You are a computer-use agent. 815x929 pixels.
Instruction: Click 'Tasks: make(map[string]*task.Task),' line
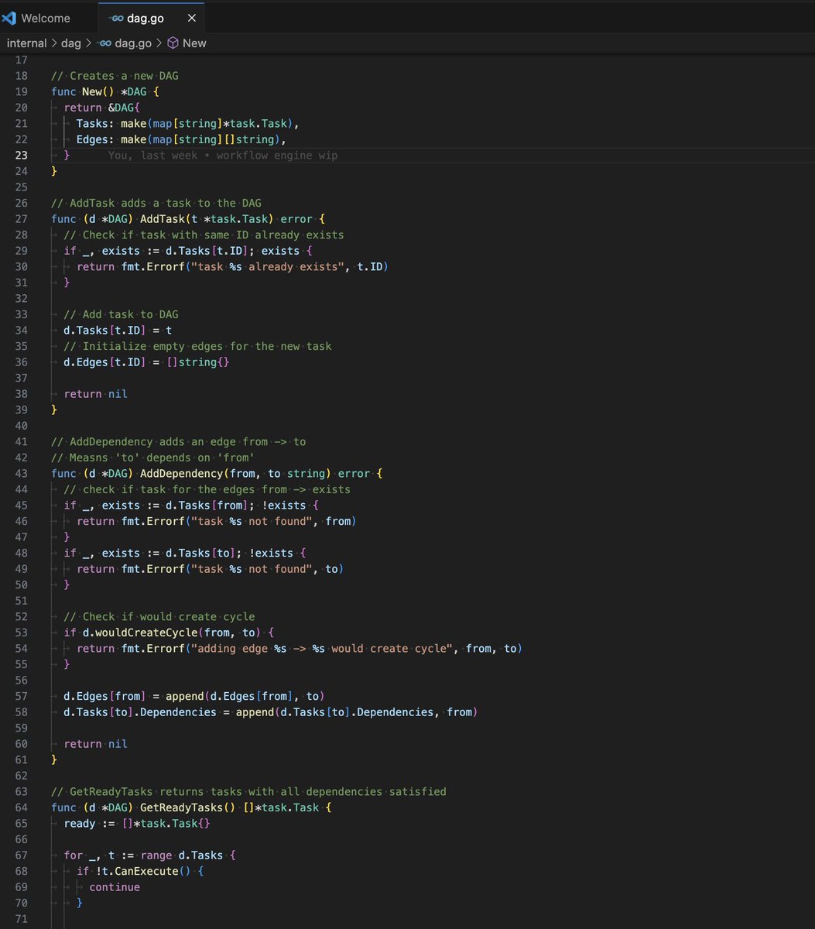coord(187,123)
